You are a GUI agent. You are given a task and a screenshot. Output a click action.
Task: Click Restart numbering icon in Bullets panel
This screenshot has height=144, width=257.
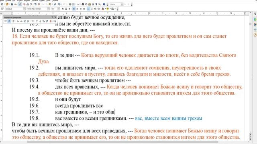click(51, 21)
